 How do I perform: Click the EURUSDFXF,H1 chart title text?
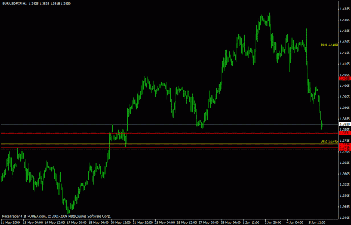15,4
